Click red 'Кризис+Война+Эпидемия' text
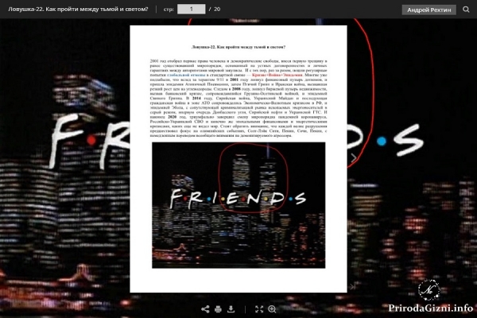This screenshot has height=318, width=477. pyautogui.click(x=277, y=75)
